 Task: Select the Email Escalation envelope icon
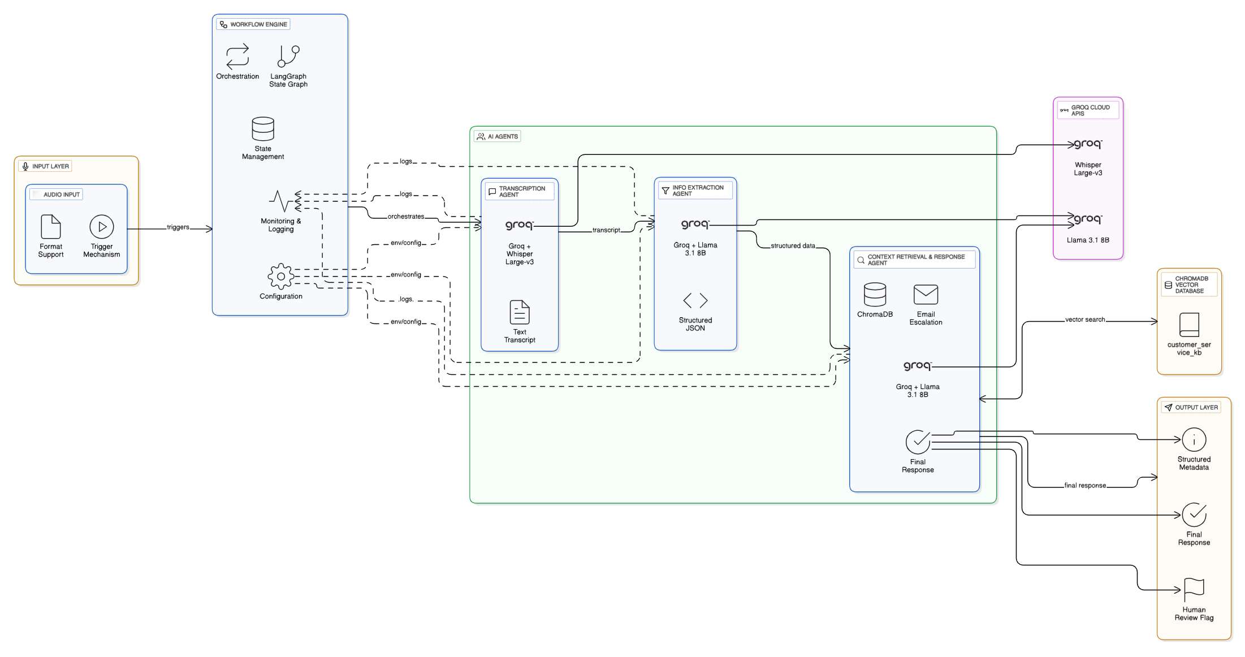[x=926, y=295]
